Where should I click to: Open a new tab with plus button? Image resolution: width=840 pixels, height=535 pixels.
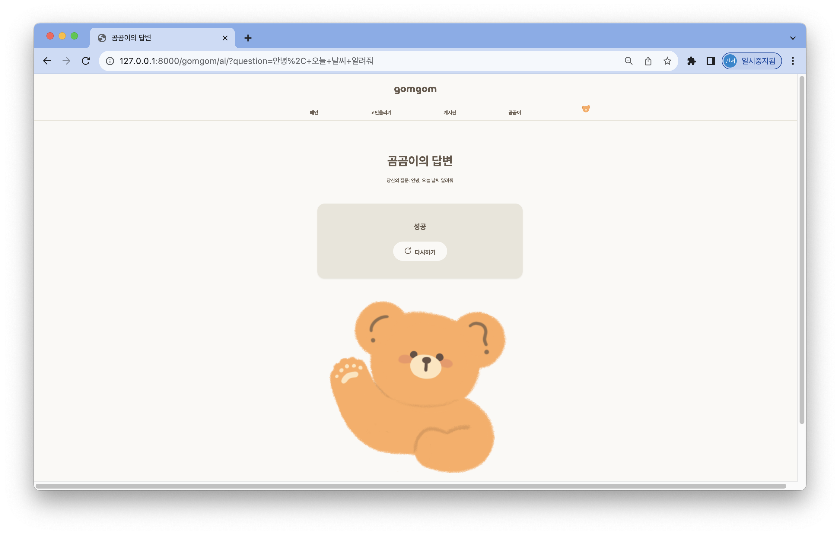(x=248, y=38)
